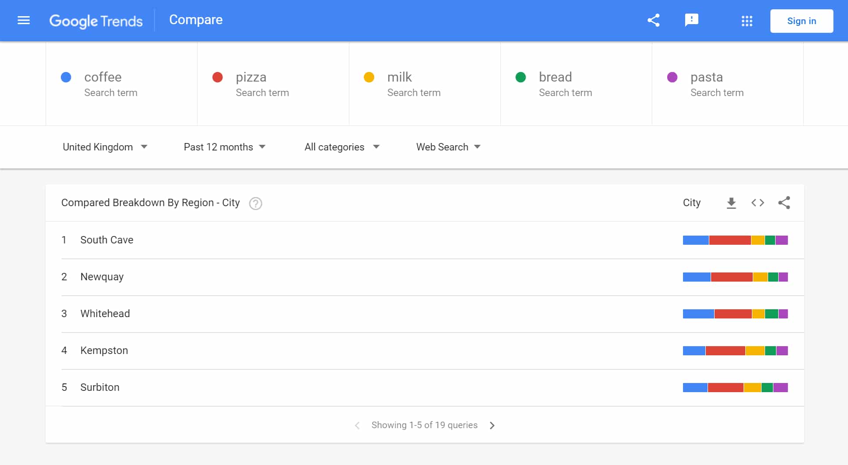Click the embed code icon
The height and width of the screenshot is (465, 848).
click(758, 203)
